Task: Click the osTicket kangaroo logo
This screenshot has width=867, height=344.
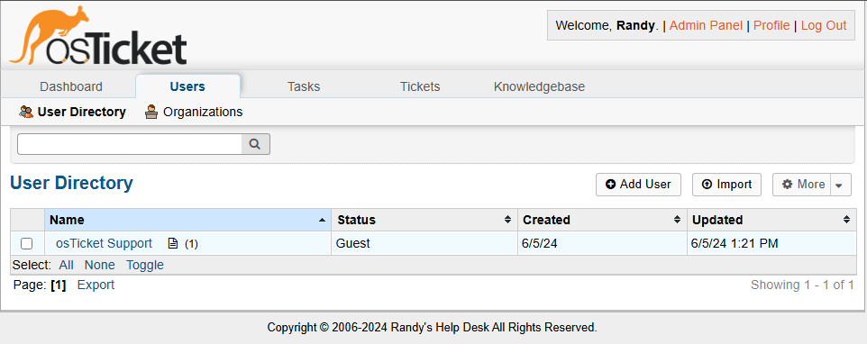Action: click(x=98, y=35)
